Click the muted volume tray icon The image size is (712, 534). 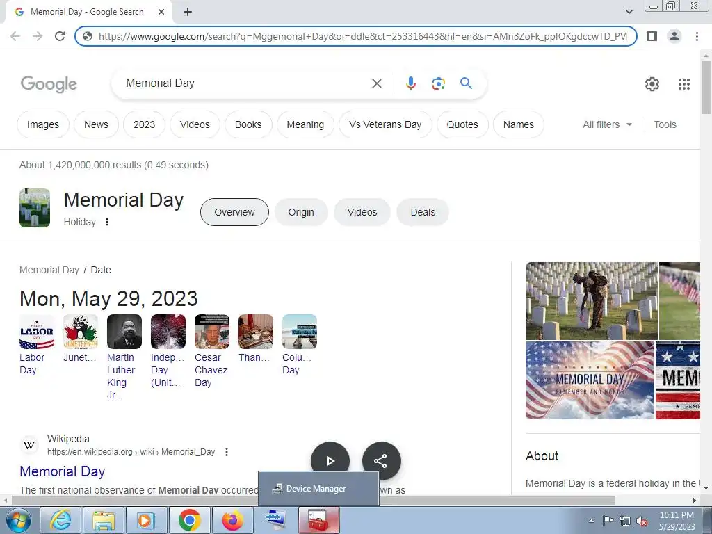[x=642, y=521]
